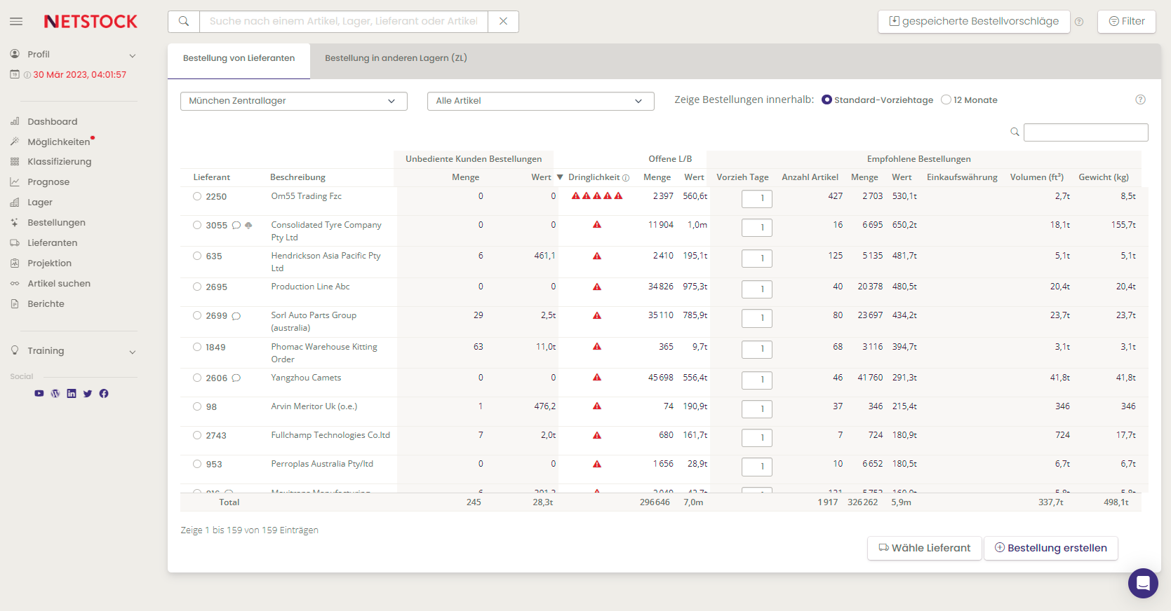Click the top search input field

344,22
